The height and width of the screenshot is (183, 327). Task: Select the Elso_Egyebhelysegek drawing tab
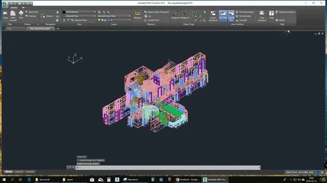click(40, 28)
